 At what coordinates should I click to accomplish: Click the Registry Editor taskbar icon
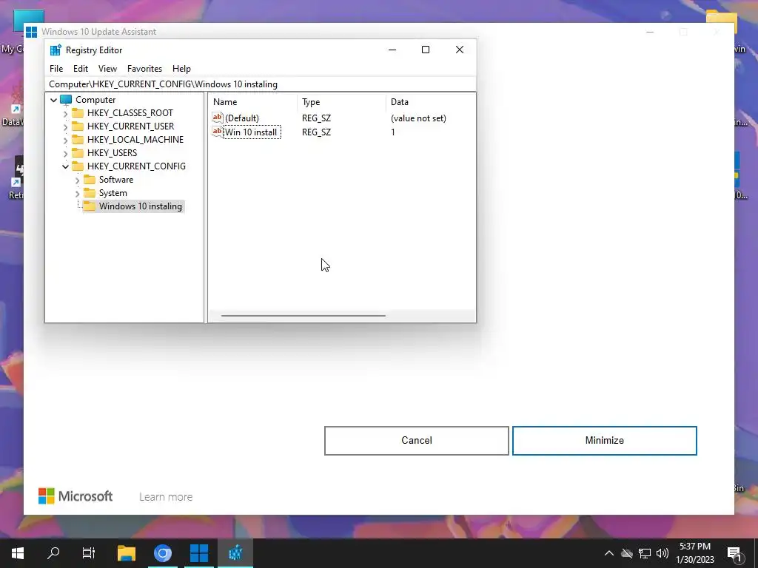pos(235,553)
